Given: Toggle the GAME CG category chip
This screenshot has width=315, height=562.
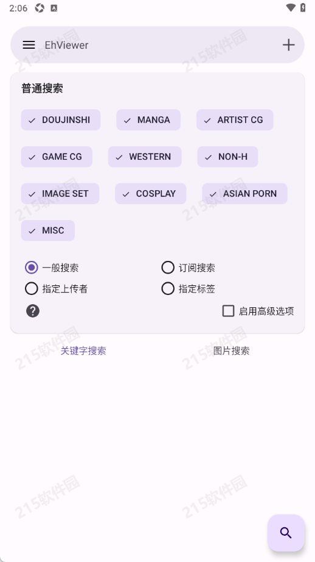Looking at the screenshot, I should (57, 157).
